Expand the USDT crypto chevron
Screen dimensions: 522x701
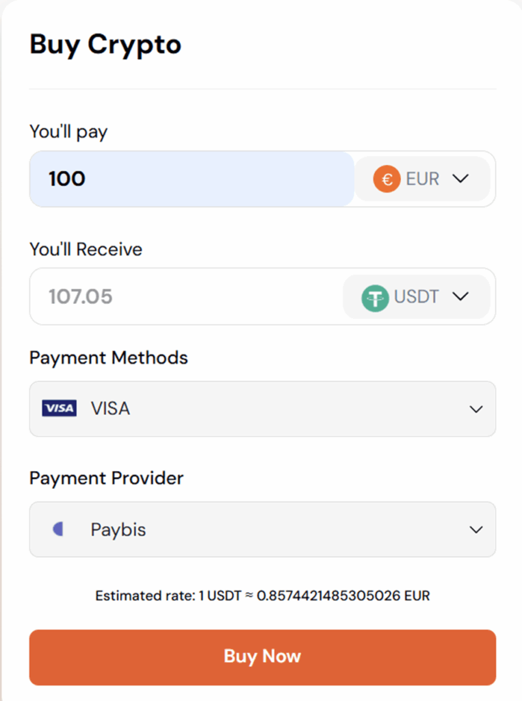pyautogui.click(x=460, y=296)
